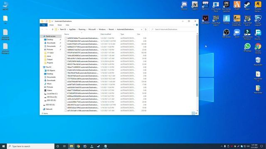The width and height of the screenshot is (266, 149).
Task: Select Music under This PC
Action: [x=49, y=84]
